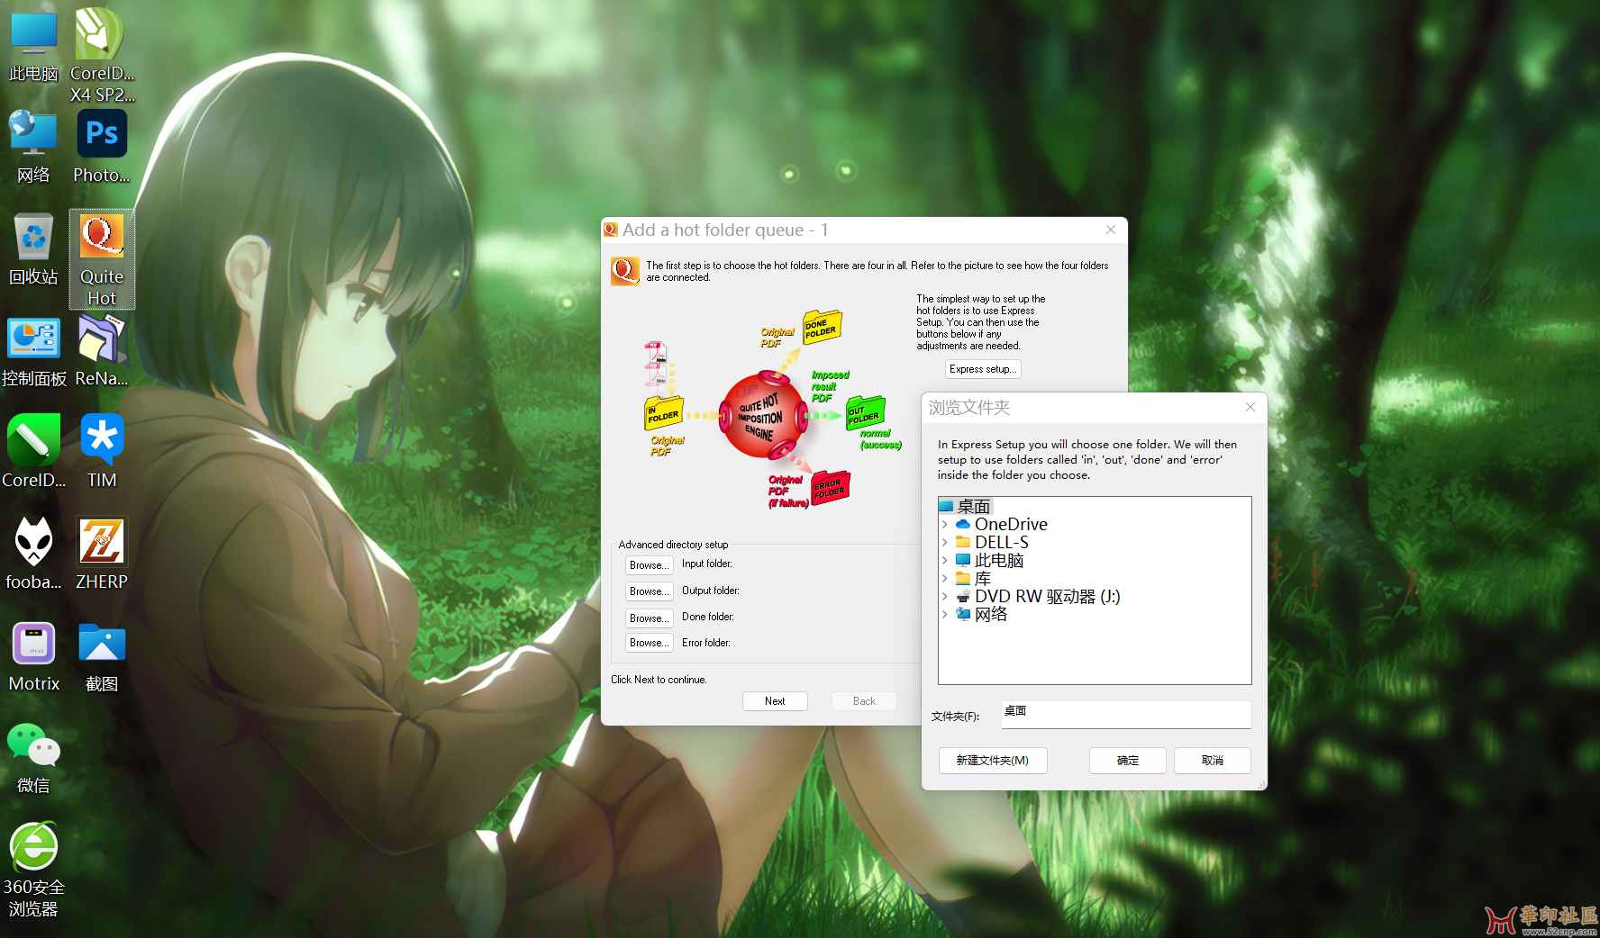Expand the OneDrive tree node
Viewport: 1600px width, 938px height.
944,525
